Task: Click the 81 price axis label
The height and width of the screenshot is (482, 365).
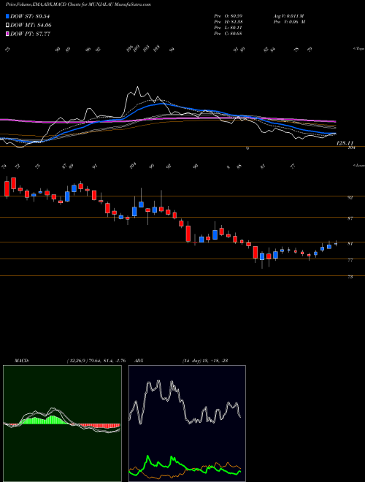Action: click(350, 243)
